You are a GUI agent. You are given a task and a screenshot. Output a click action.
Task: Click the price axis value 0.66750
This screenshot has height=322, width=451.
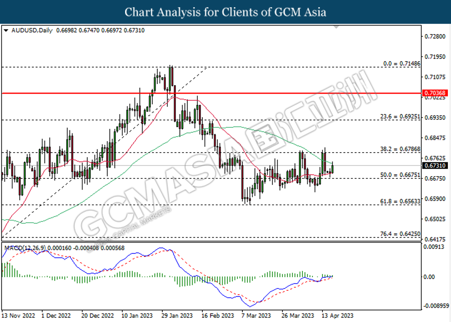[435, 179]
